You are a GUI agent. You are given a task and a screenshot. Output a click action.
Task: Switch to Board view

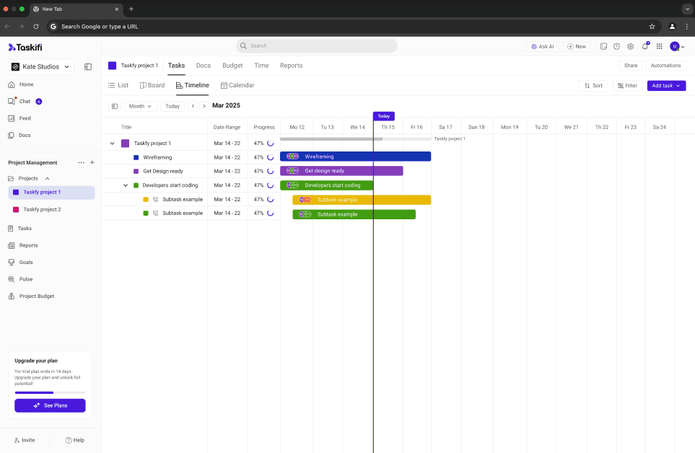[x=152, y=85]
